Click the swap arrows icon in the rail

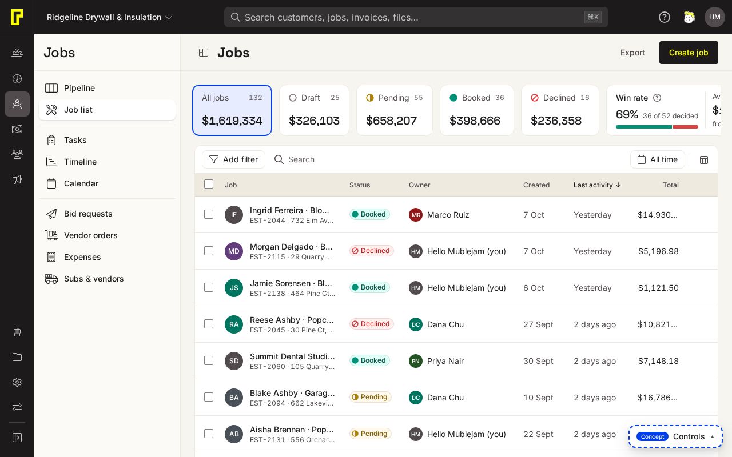[17, 407]
